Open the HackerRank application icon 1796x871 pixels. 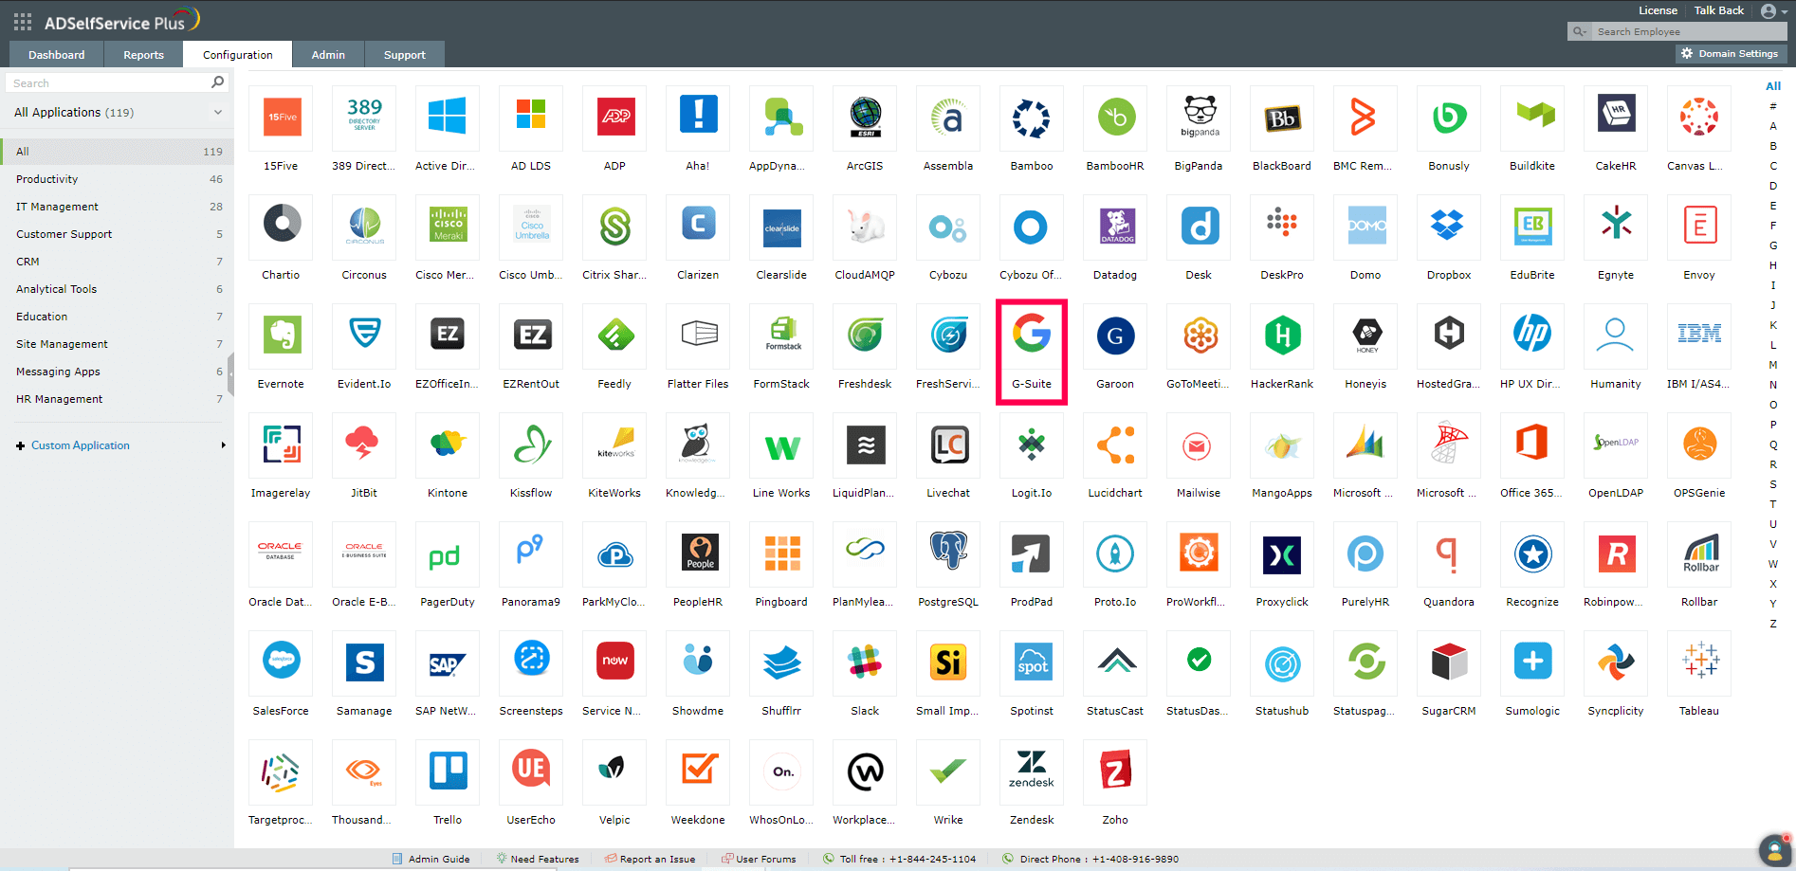tap(1282, 336)
